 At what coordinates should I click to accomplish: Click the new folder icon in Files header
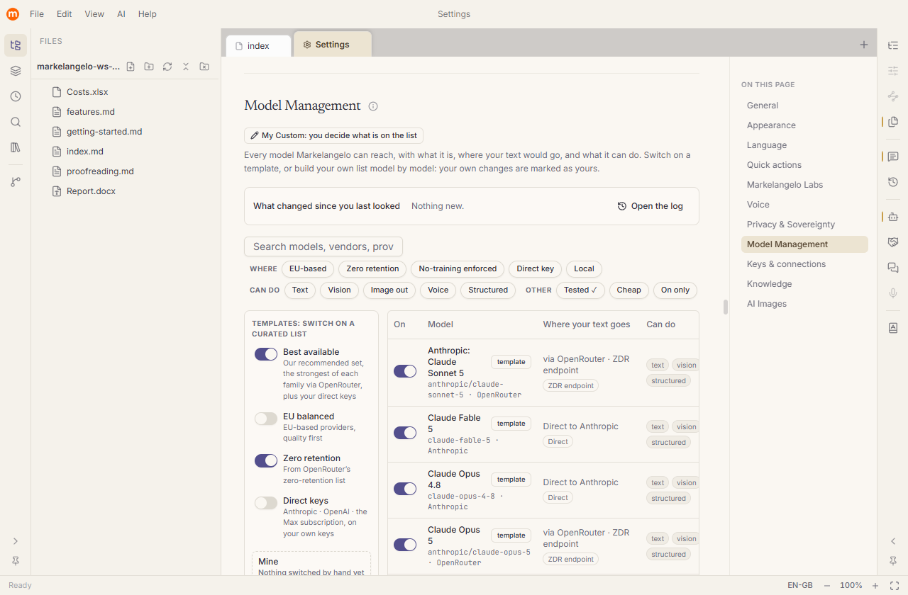[149, 67]
